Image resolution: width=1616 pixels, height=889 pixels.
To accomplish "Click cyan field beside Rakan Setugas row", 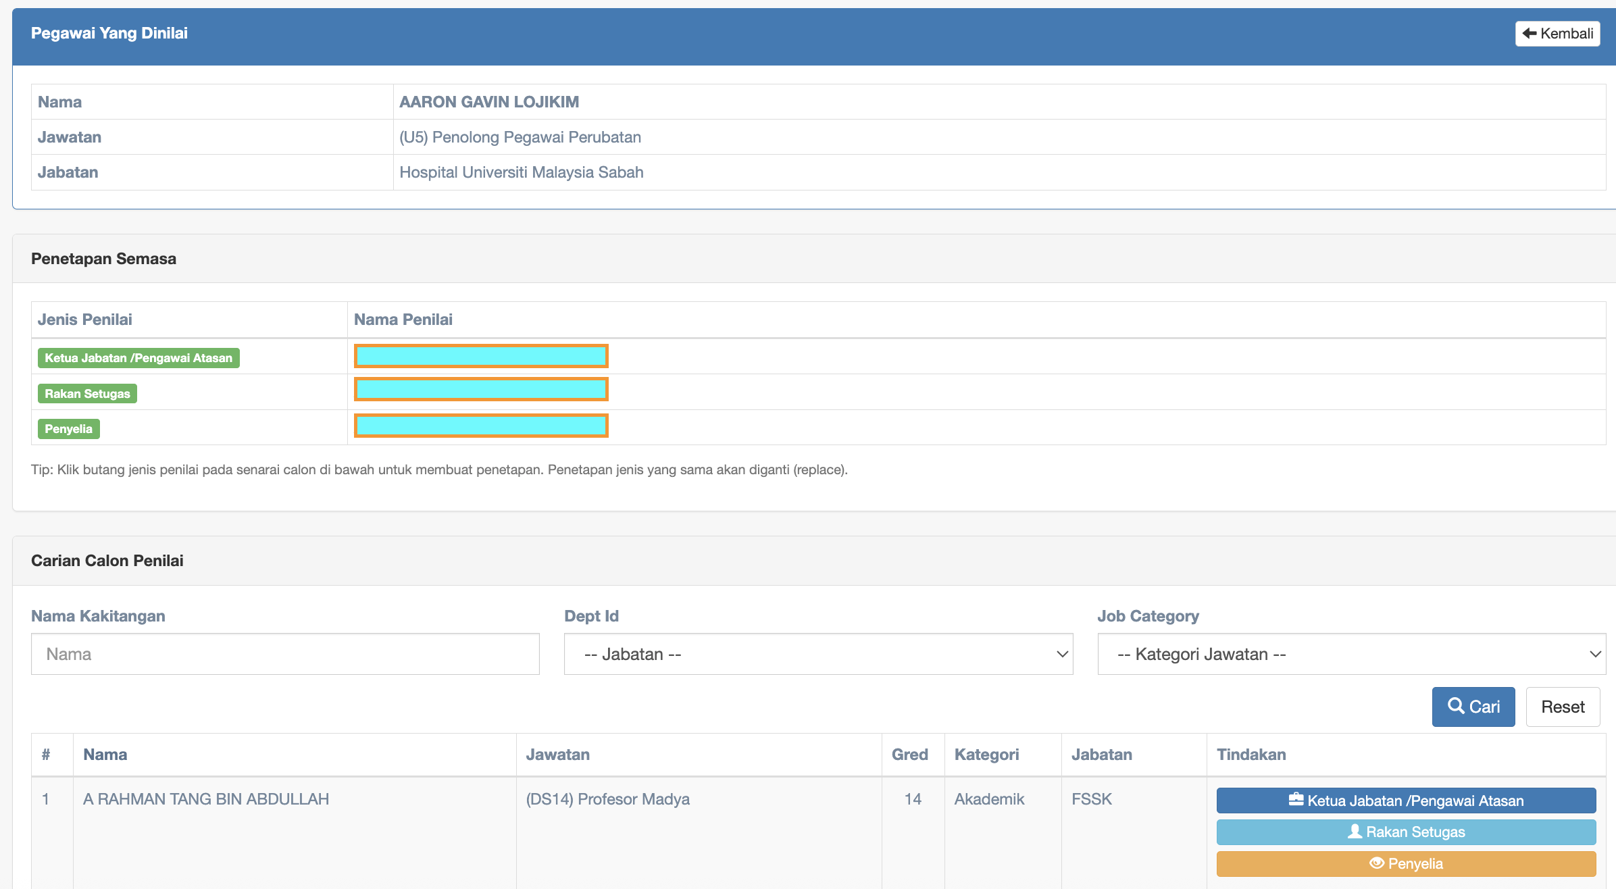I will click(x=481, y=389).
